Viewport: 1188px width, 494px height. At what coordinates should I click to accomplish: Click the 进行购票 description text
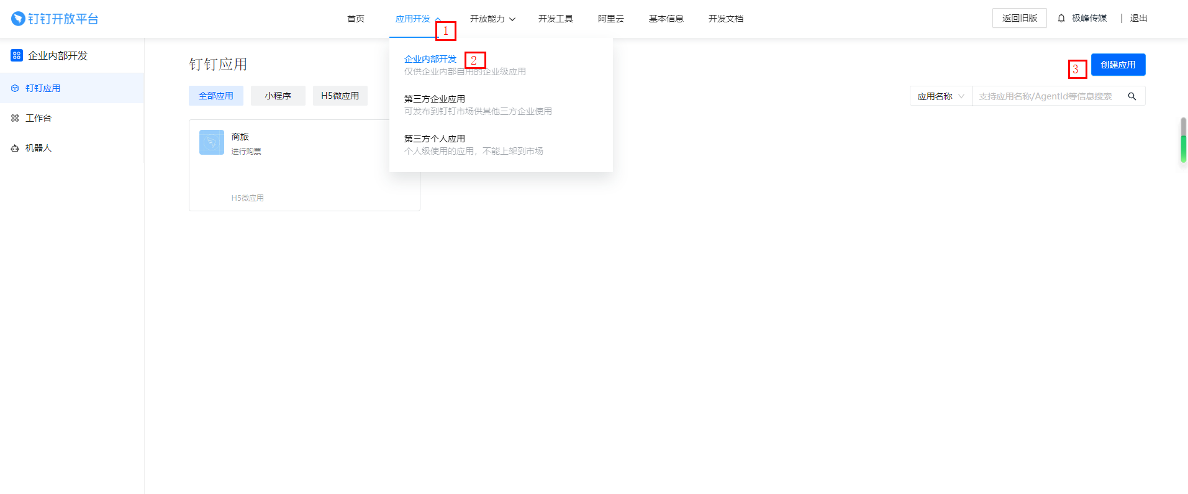[x=247, y=152]
